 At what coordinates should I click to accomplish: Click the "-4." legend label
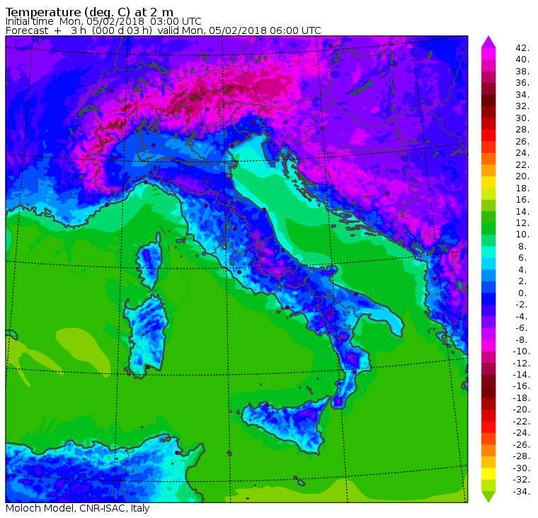coord(521,317)
